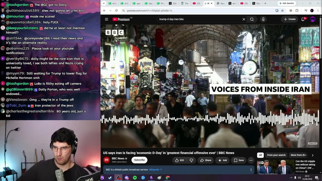The width and height of the screenshot is (322, 181).
Task: Select 'From your search' filter chip
Action: [x=276, y=155]
